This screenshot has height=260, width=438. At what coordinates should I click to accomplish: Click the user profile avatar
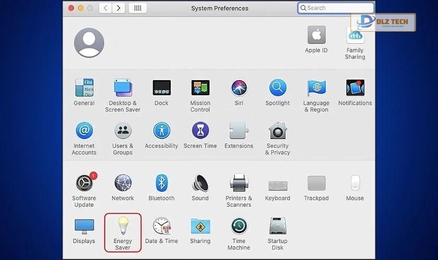89,43
